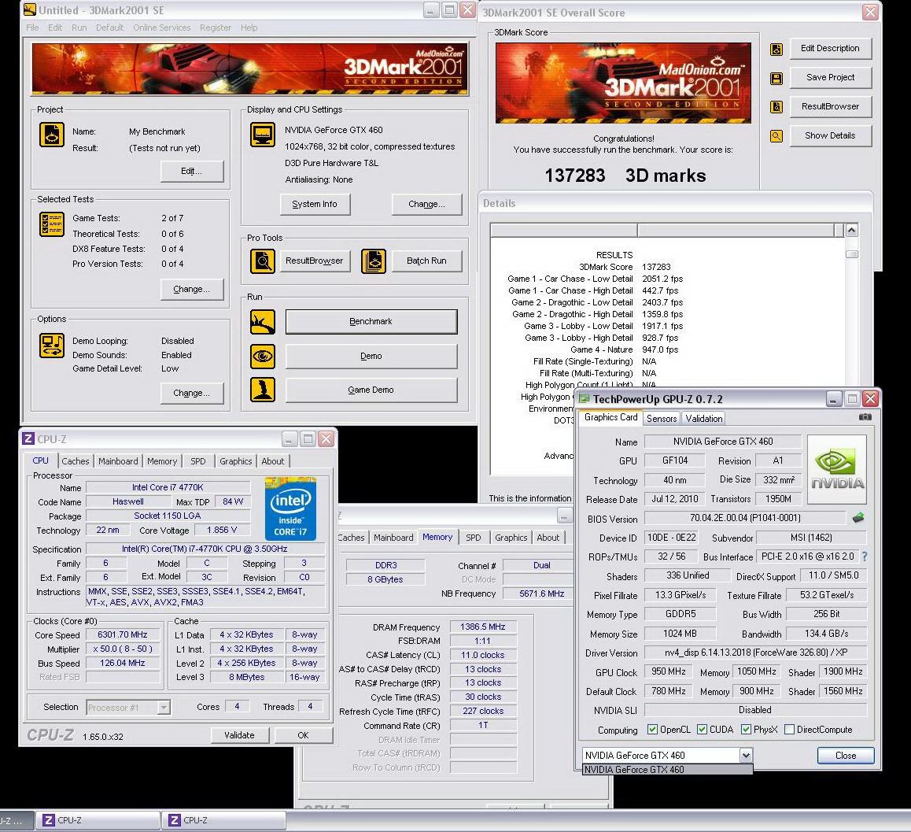
Task: Open the Register menu in 3DMark2001
Action: click(215, 28)
